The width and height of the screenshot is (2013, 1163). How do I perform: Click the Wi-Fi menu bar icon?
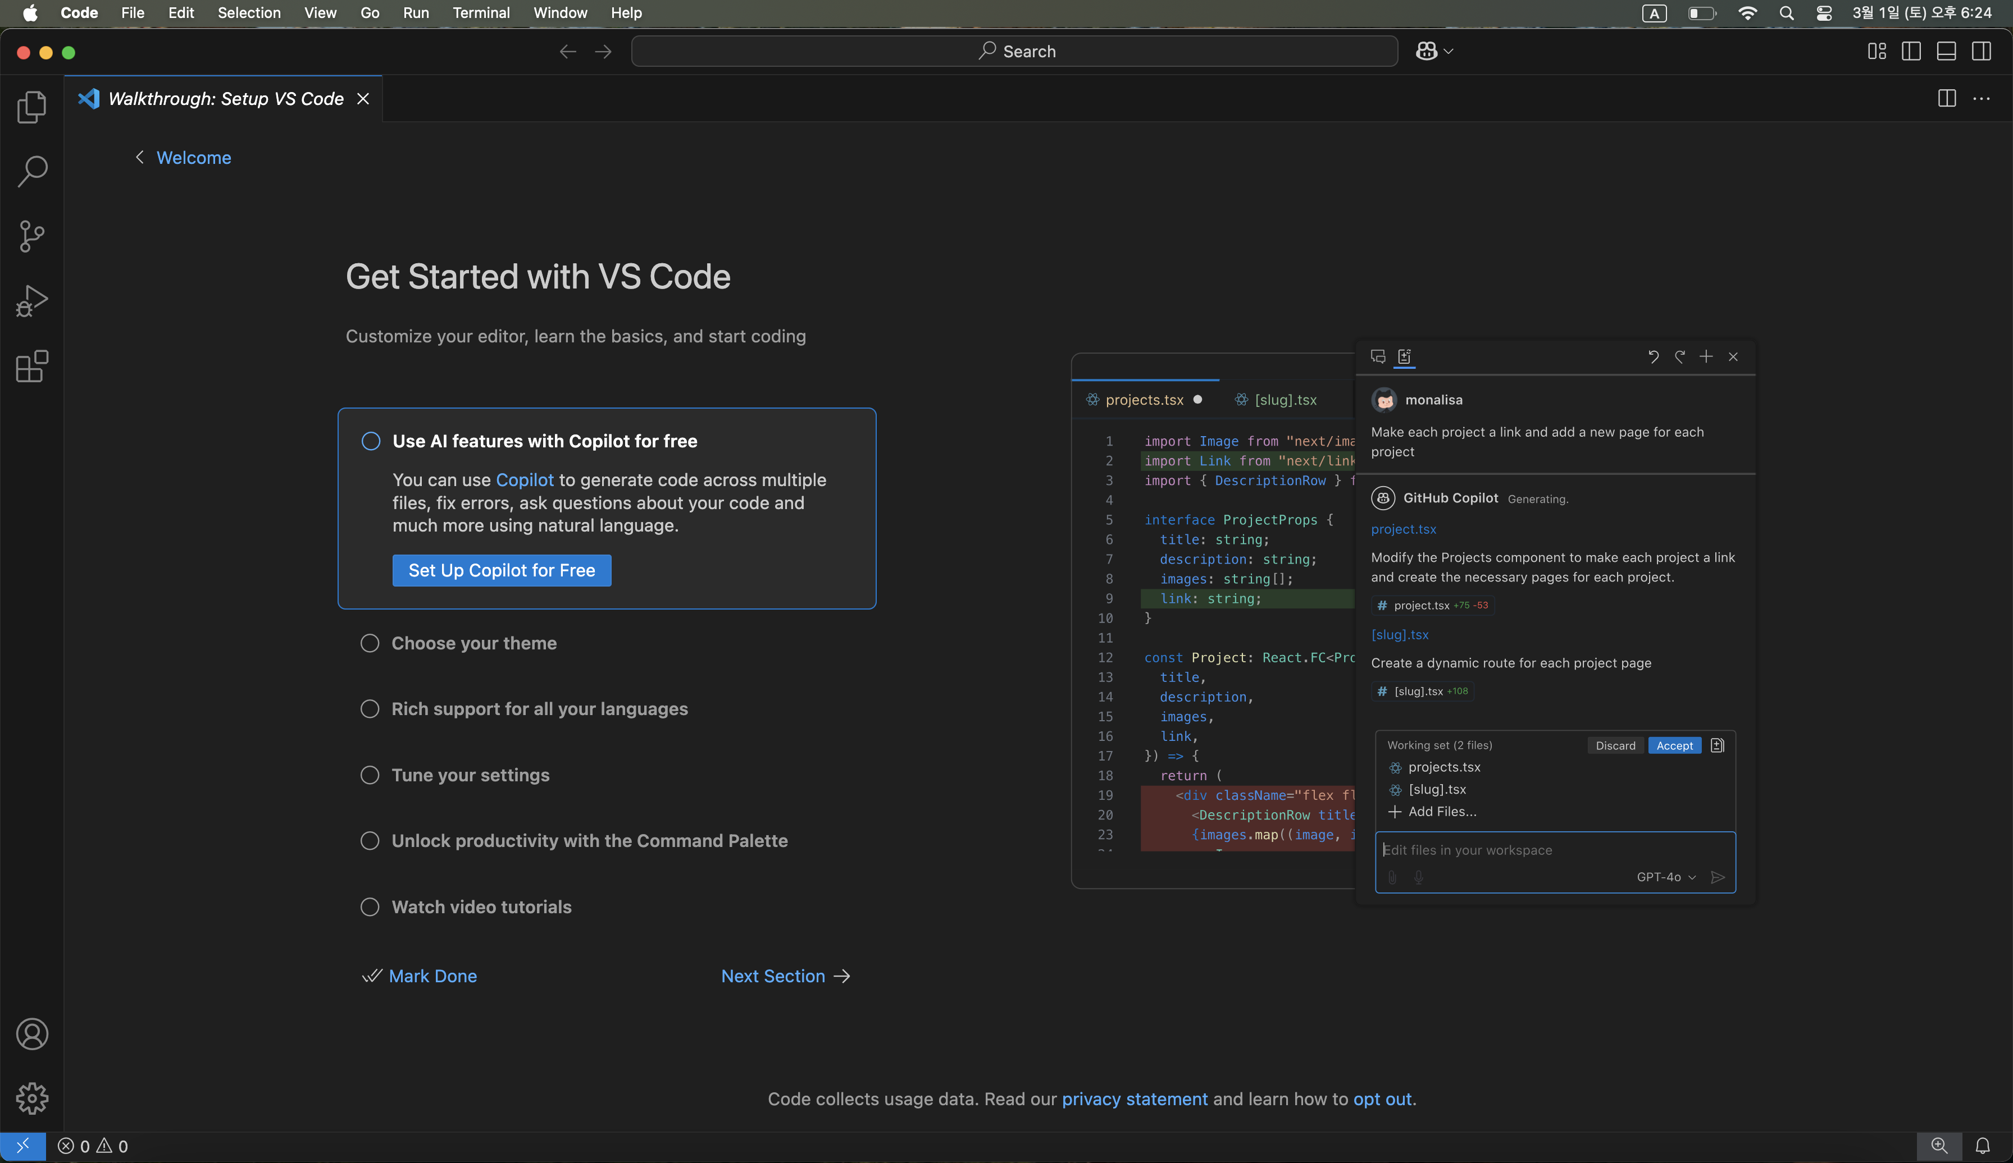[1748, 13]
